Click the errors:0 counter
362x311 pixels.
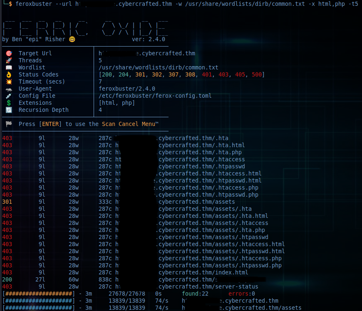tap(242, 294)
